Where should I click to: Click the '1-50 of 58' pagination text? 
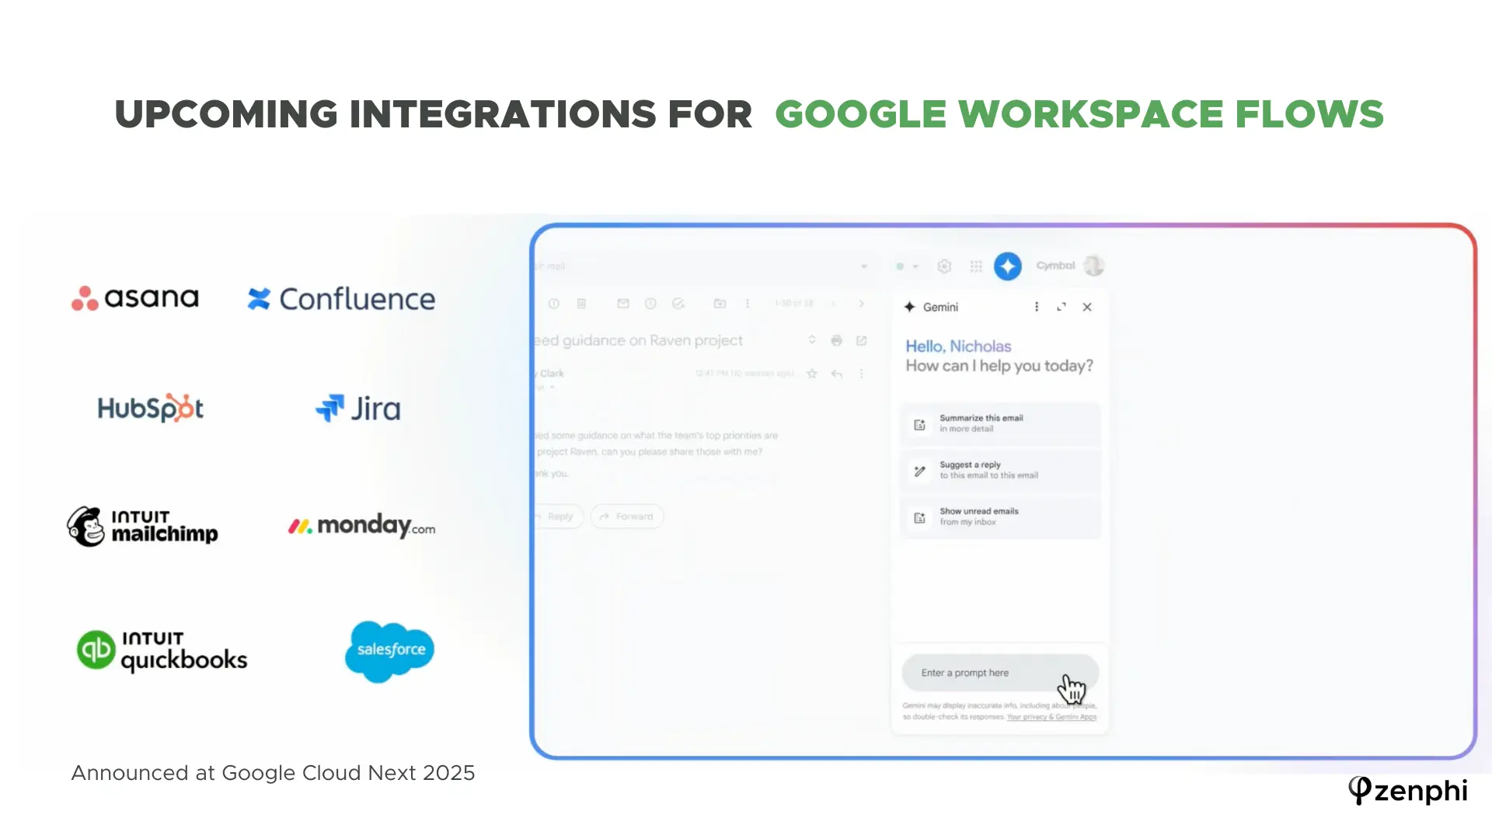[793, 304]
